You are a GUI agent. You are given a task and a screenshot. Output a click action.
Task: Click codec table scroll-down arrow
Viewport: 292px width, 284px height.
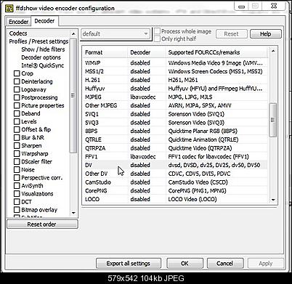(273, 200)
